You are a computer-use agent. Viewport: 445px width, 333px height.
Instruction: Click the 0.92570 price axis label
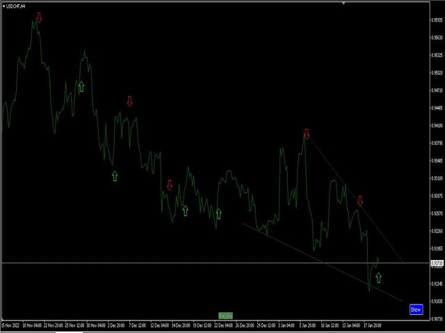pyautogui.click(x=437, y=213)
